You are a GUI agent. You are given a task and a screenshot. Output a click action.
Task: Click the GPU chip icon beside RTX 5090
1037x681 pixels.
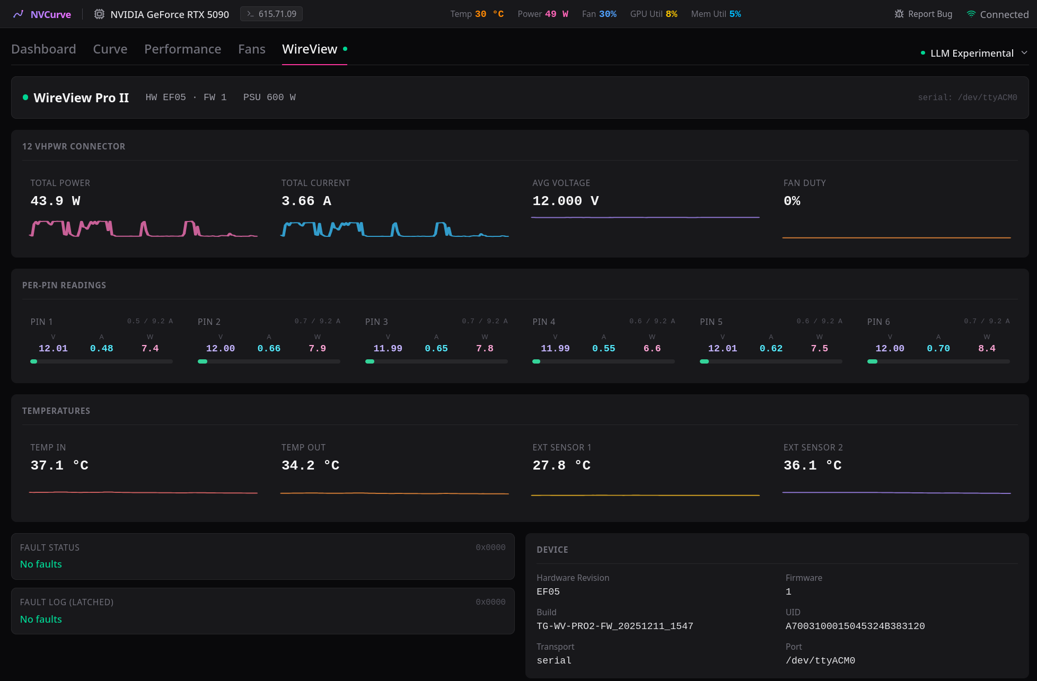coord(99,14)
